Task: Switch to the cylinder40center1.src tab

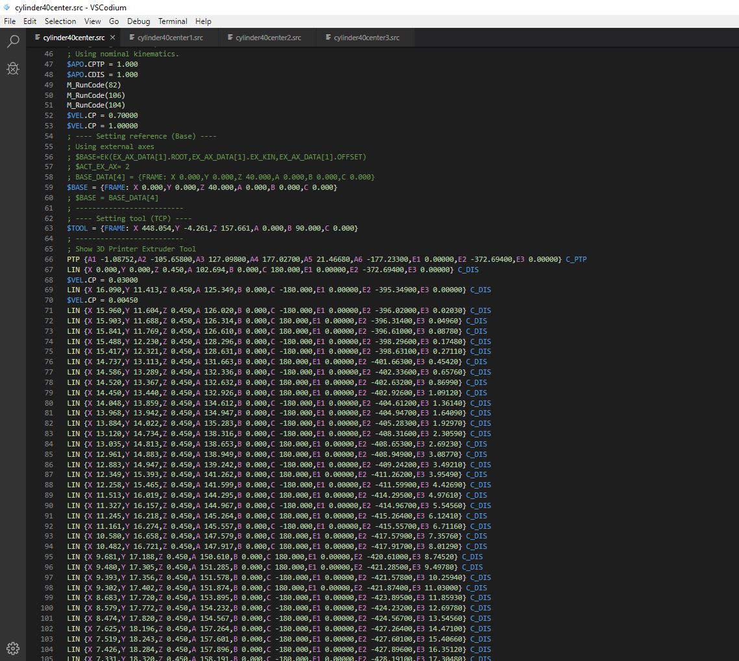Action: [x=170, y=38]
